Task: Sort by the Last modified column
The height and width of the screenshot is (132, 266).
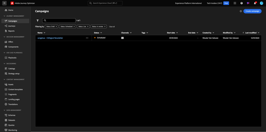Action: [251, 33]
